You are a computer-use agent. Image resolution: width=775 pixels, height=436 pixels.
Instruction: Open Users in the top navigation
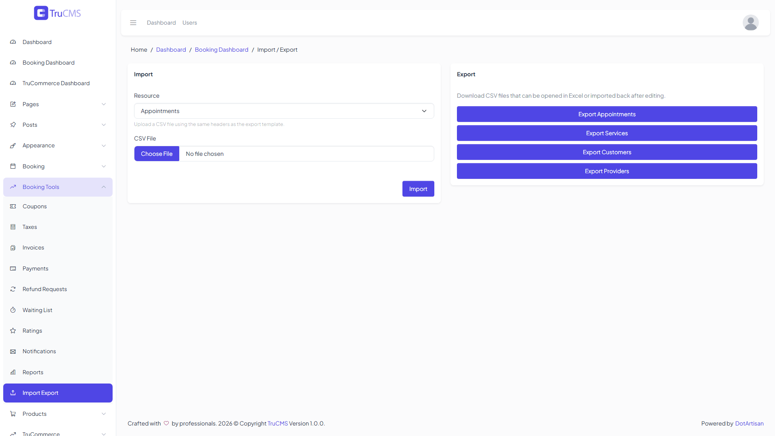[190, 23]
